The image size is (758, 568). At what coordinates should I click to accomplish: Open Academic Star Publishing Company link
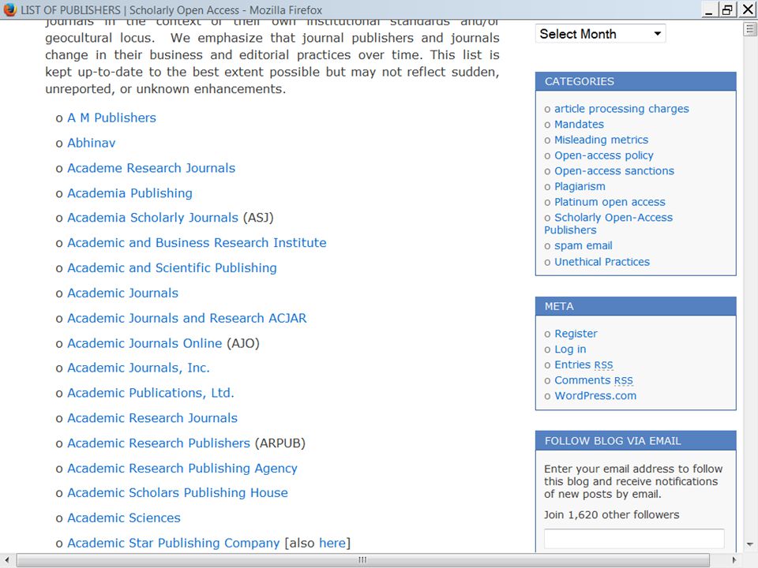[x=174, y=543]
